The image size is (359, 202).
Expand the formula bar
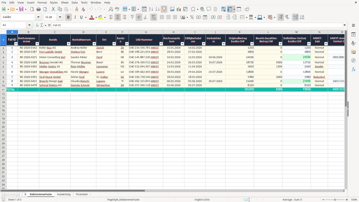[345, 25]
